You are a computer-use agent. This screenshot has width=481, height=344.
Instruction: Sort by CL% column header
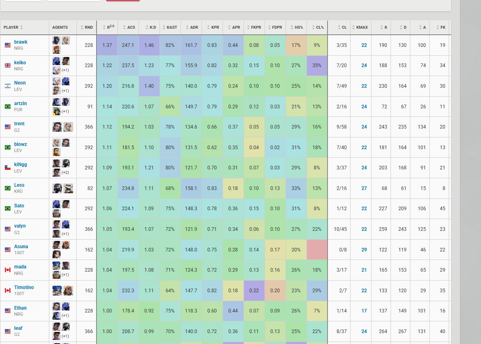point(317,27)
